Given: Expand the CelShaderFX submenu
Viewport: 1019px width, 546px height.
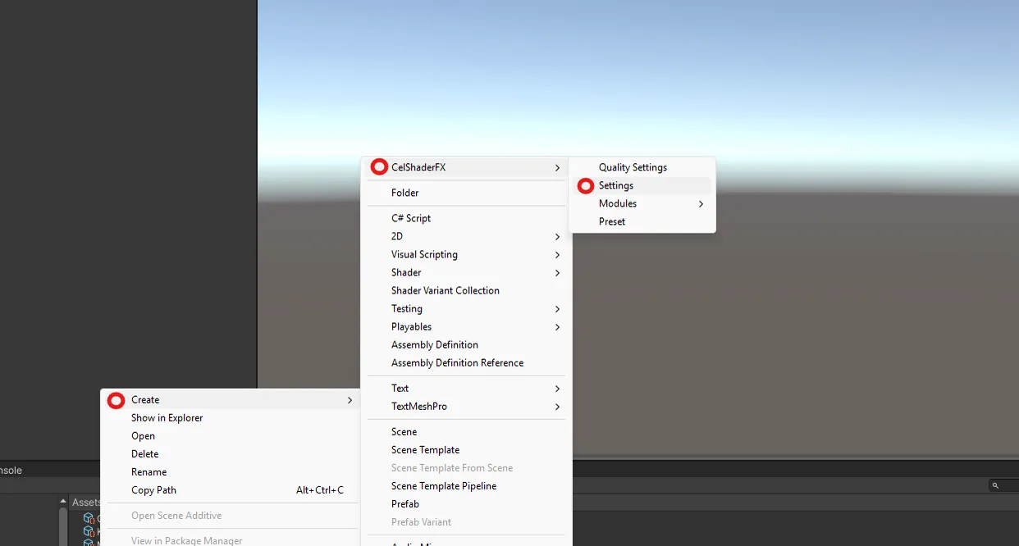Looking at the screenshot, I should click(465, 167).
